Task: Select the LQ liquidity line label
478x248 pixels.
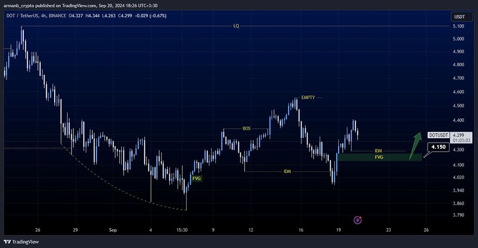Action: point(236,26)
